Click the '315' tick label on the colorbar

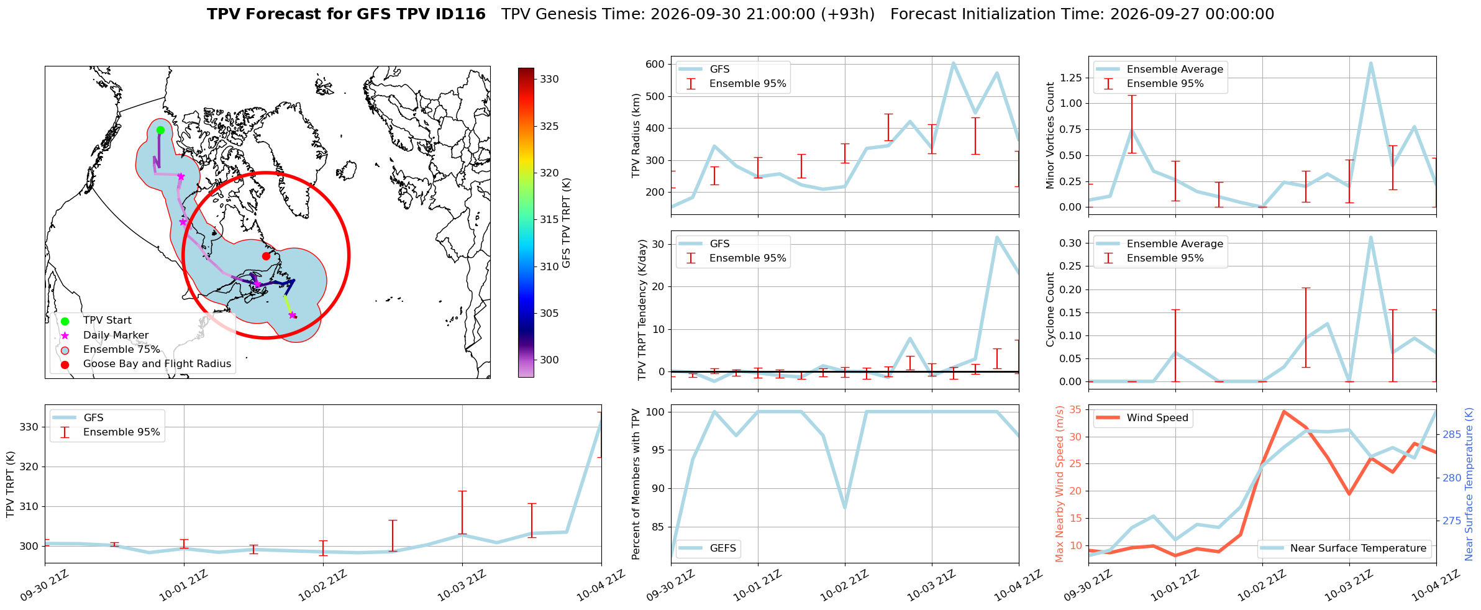(x=549, y=219)
